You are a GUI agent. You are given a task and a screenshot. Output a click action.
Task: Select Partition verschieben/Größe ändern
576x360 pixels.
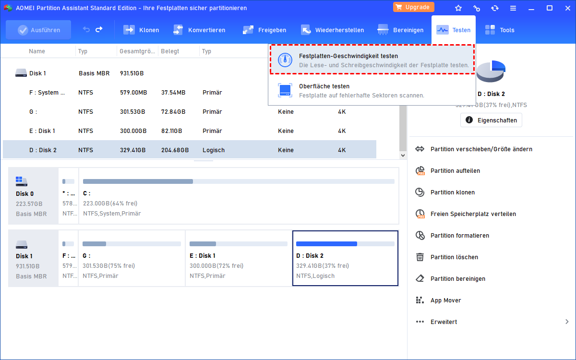pos(481,149)
